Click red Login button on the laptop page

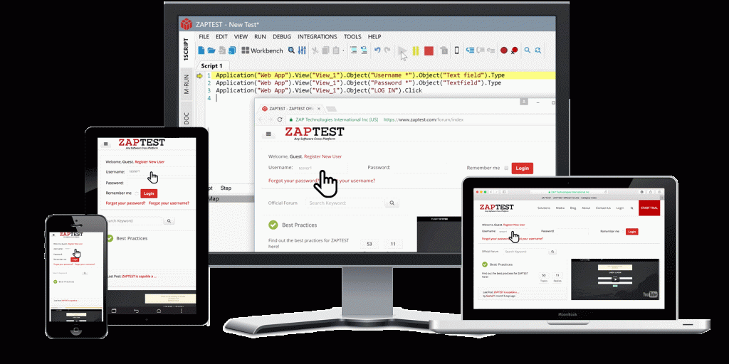[631, 231]
